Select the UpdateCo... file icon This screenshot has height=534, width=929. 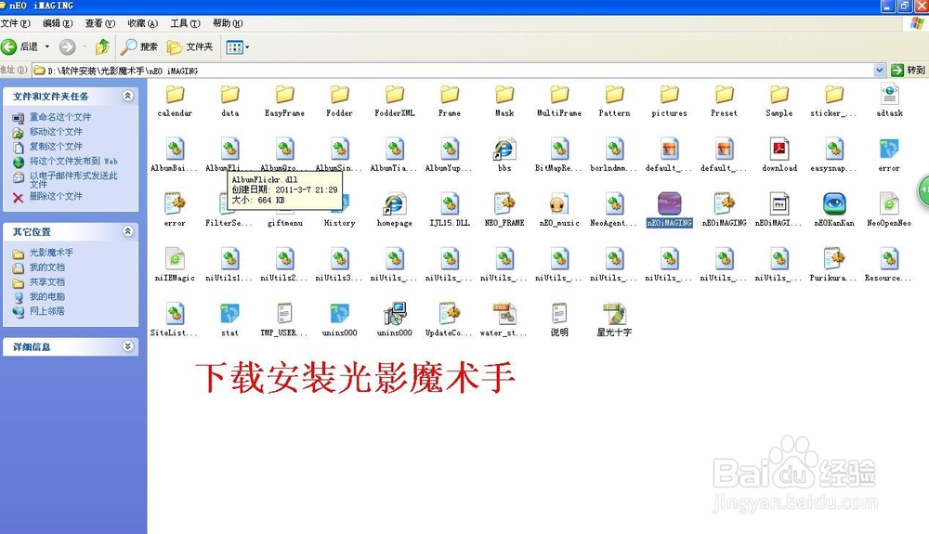tap(450, 314)
